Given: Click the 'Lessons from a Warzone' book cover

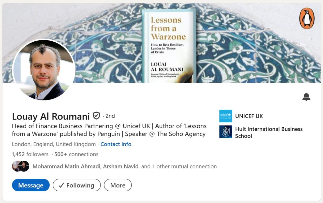Looking at the screenshot, I should [x=169, y=46].
